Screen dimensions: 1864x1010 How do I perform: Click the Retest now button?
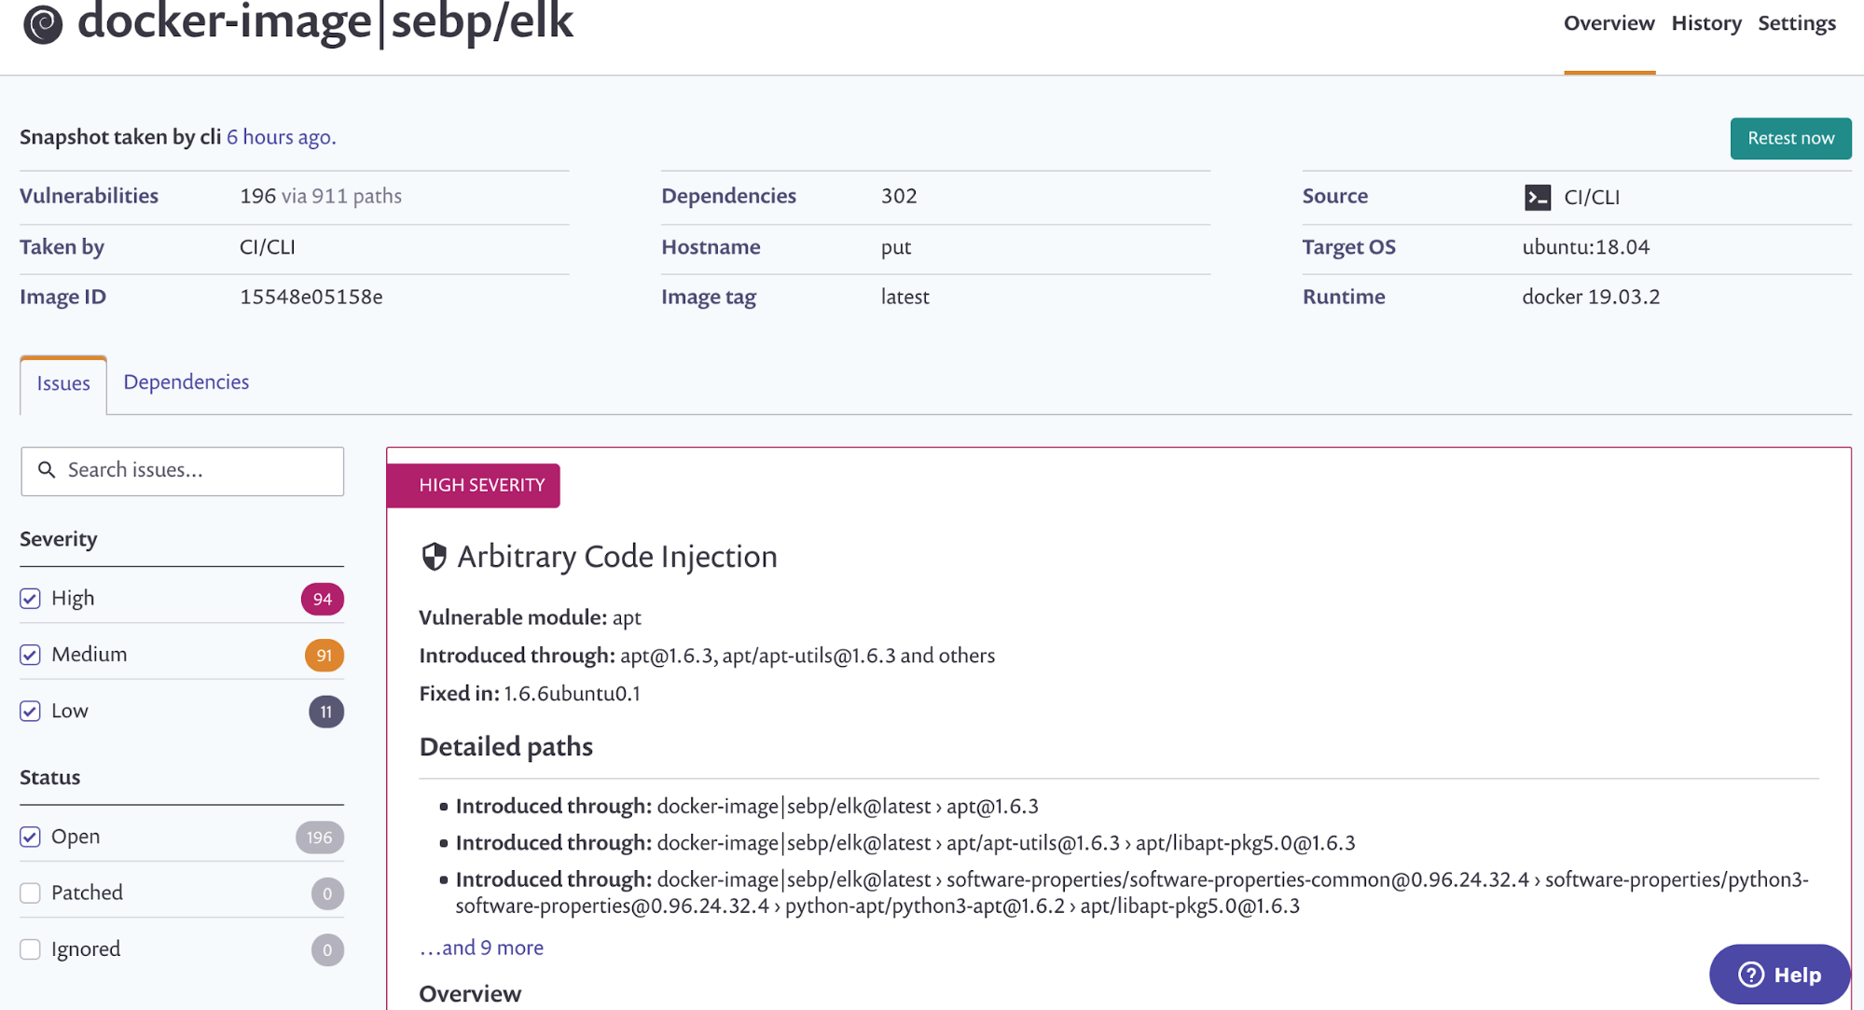1790,138
